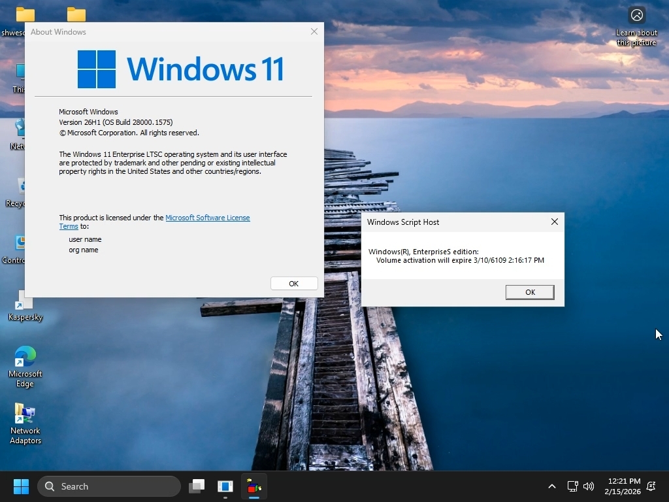The image size is (669, 502).
Task: Open the Windows Start menu
Action: [21, 486]
